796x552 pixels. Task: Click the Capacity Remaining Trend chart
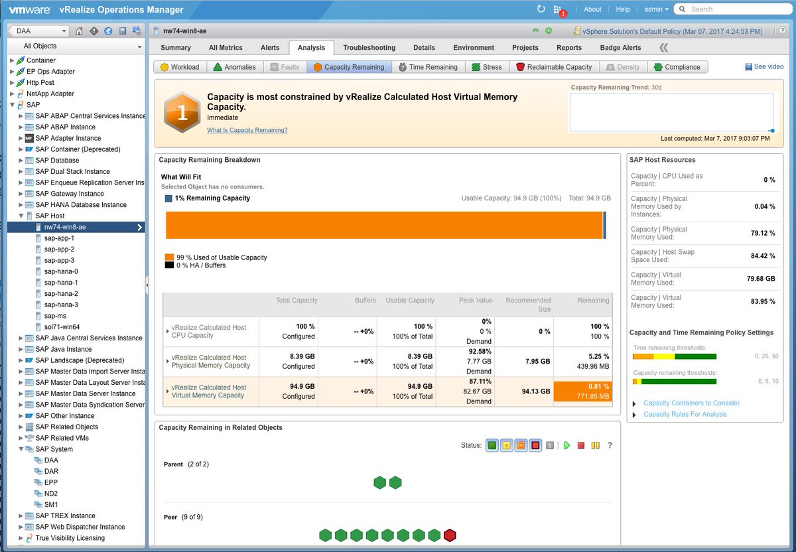(x=671, y=113)
